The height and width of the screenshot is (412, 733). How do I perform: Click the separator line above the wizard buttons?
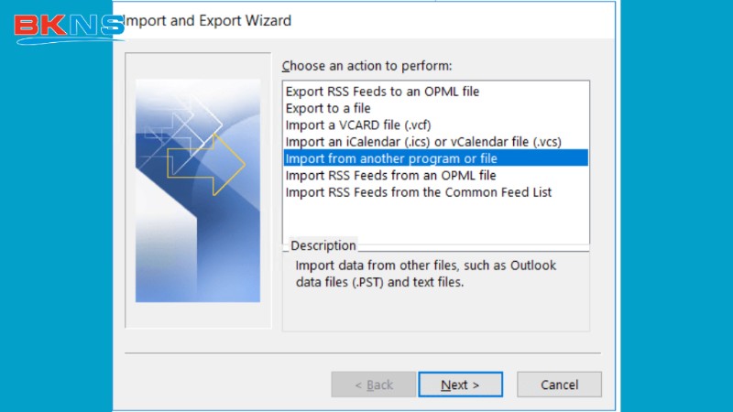pos(362,352)
